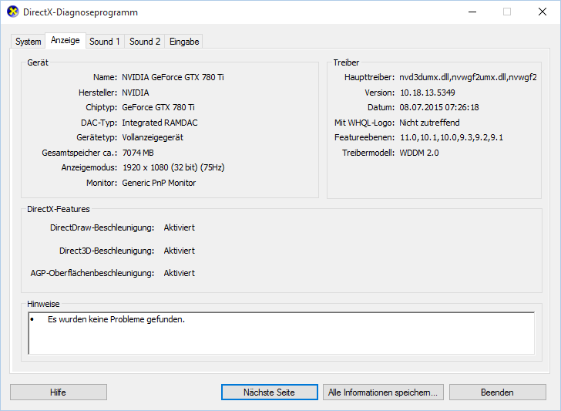Open the Sound 2 tab

coord(145,42)
